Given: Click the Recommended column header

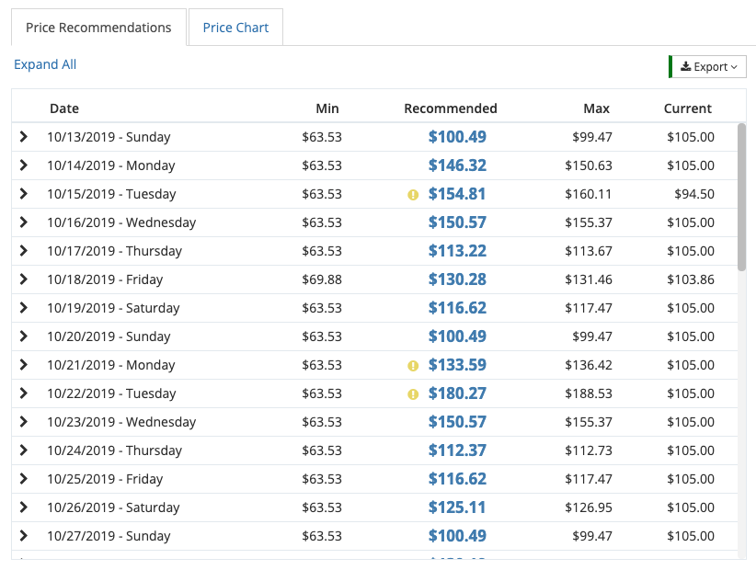Looking at the screenshot, I should pos(451,108).
